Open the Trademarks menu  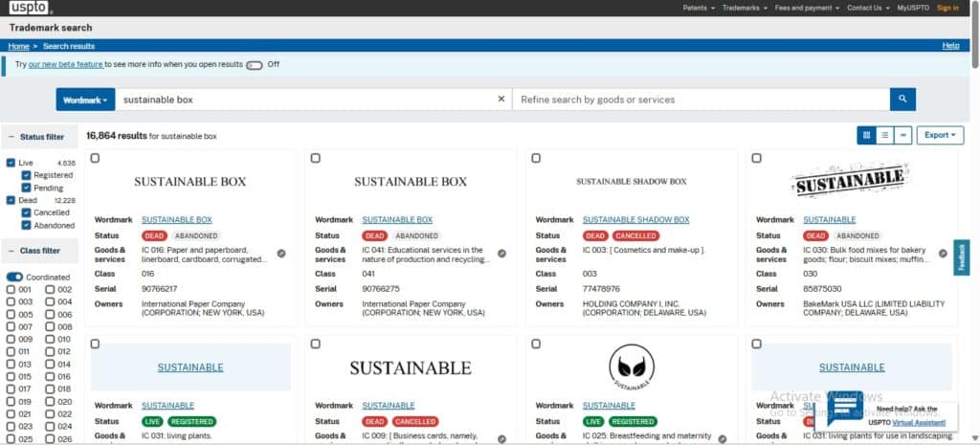click(745, 8)
